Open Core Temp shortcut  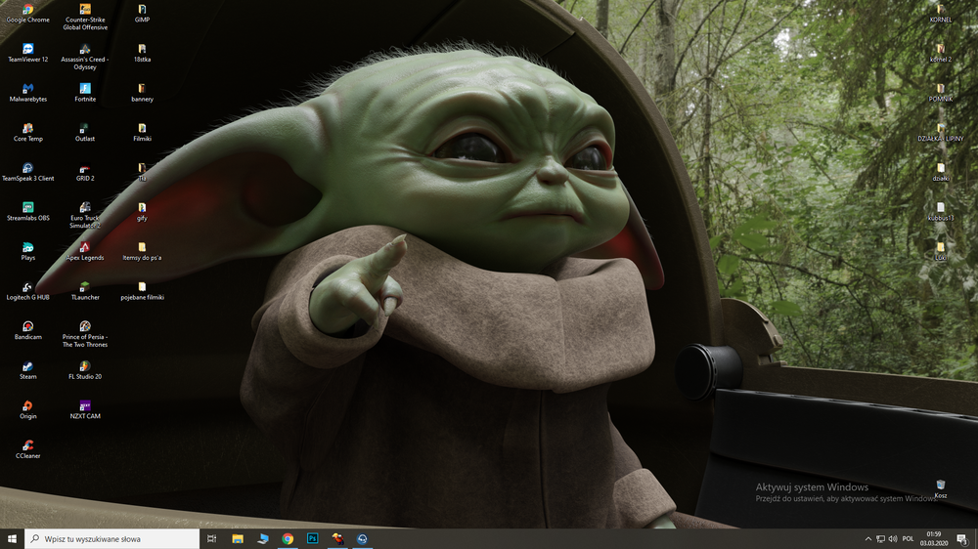[28, 133]
